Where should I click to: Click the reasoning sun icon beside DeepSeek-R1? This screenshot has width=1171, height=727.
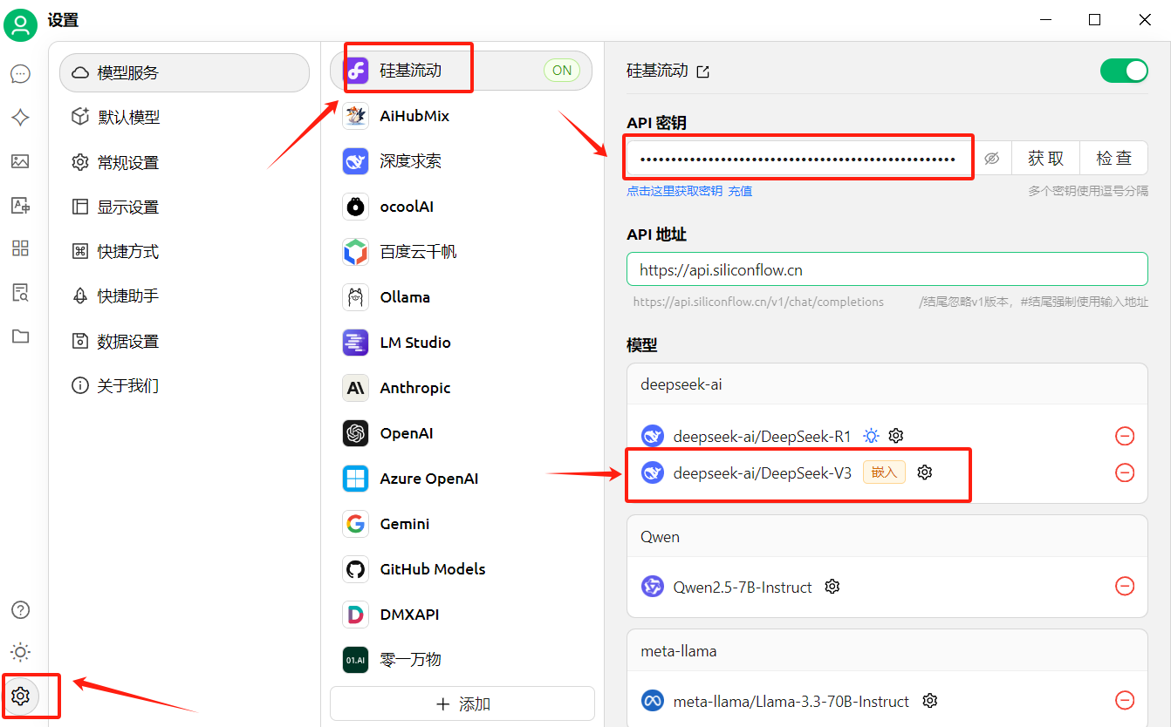click(871, 435)
